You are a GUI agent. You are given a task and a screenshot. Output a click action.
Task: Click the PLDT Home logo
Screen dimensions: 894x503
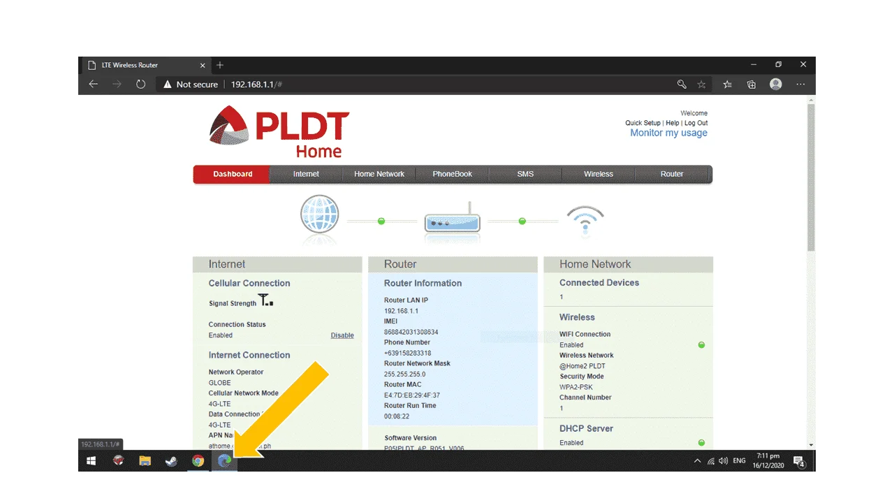click(279, 132)
